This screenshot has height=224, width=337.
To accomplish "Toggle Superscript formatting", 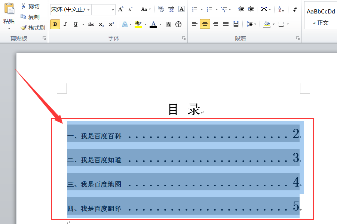I will [111, 24].
